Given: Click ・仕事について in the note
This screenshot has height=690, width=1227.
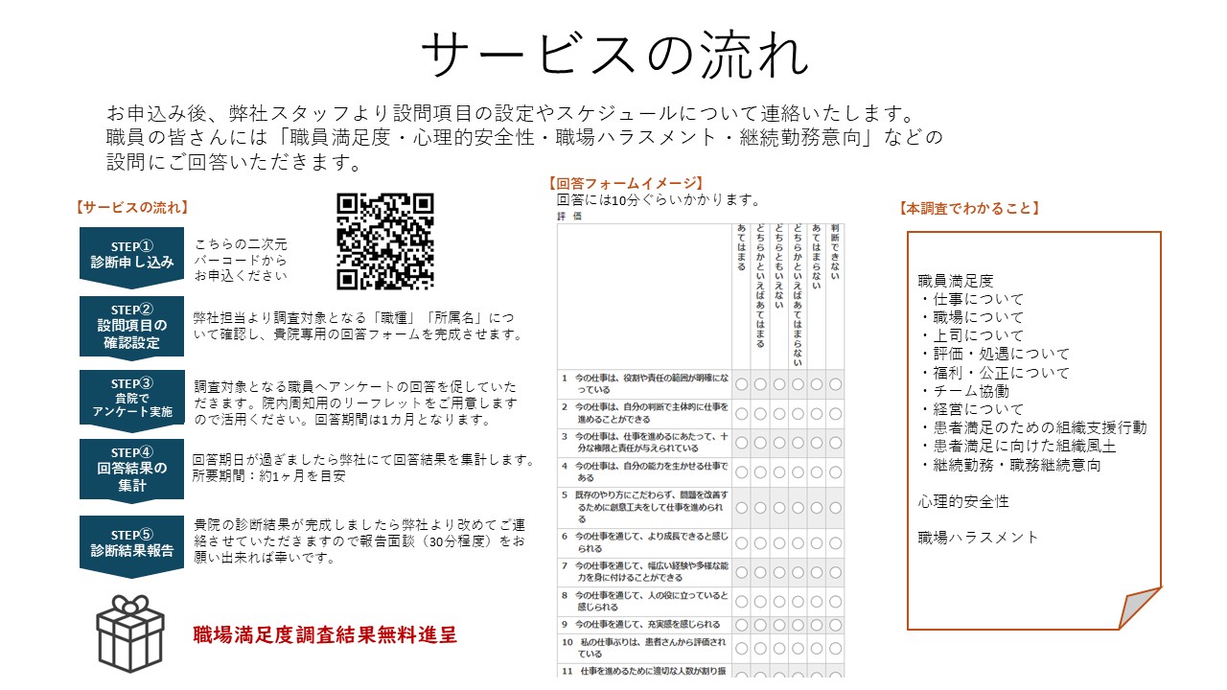Looking at the screenshot, I should 971,299.
